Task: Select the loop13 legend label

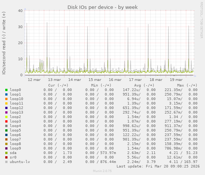Action: coord(16,112)
